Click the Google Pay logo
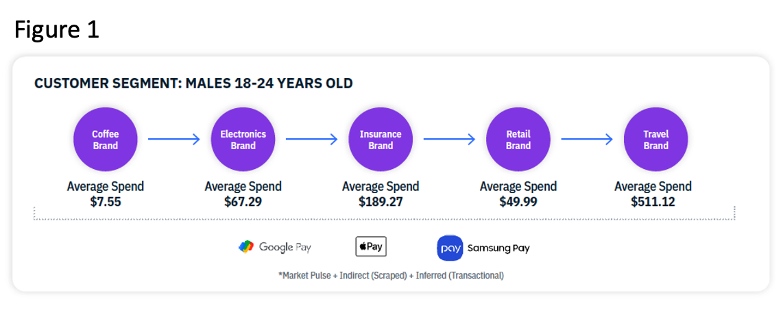The height and width of the screenshot is (323, 783). (x=275, y=247)
